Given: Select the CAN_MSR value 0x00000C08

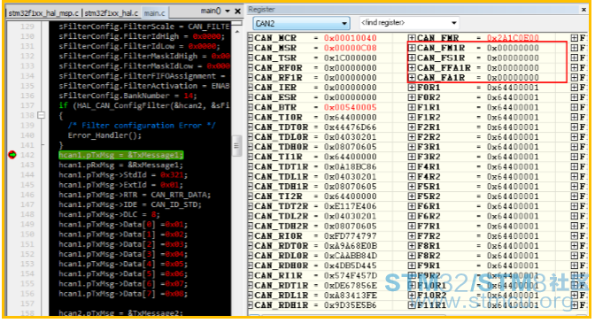Looking at the screenshot, I should click(351, 48).
